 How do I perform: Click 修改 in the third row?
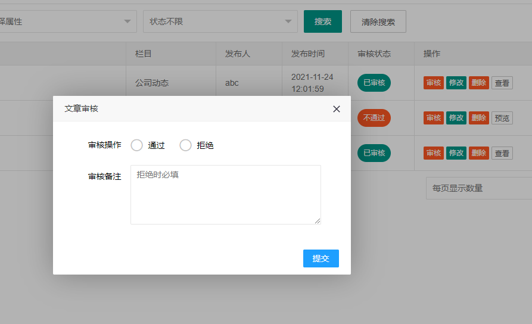pos(456,153)
